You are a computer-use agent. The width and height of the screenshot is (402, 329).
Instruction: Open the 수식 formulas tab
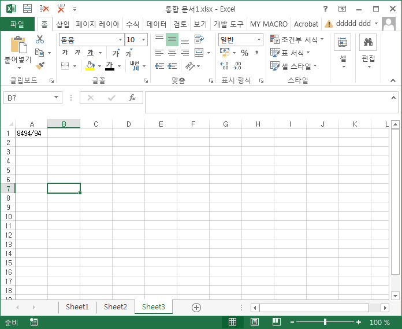pos(132,24)
